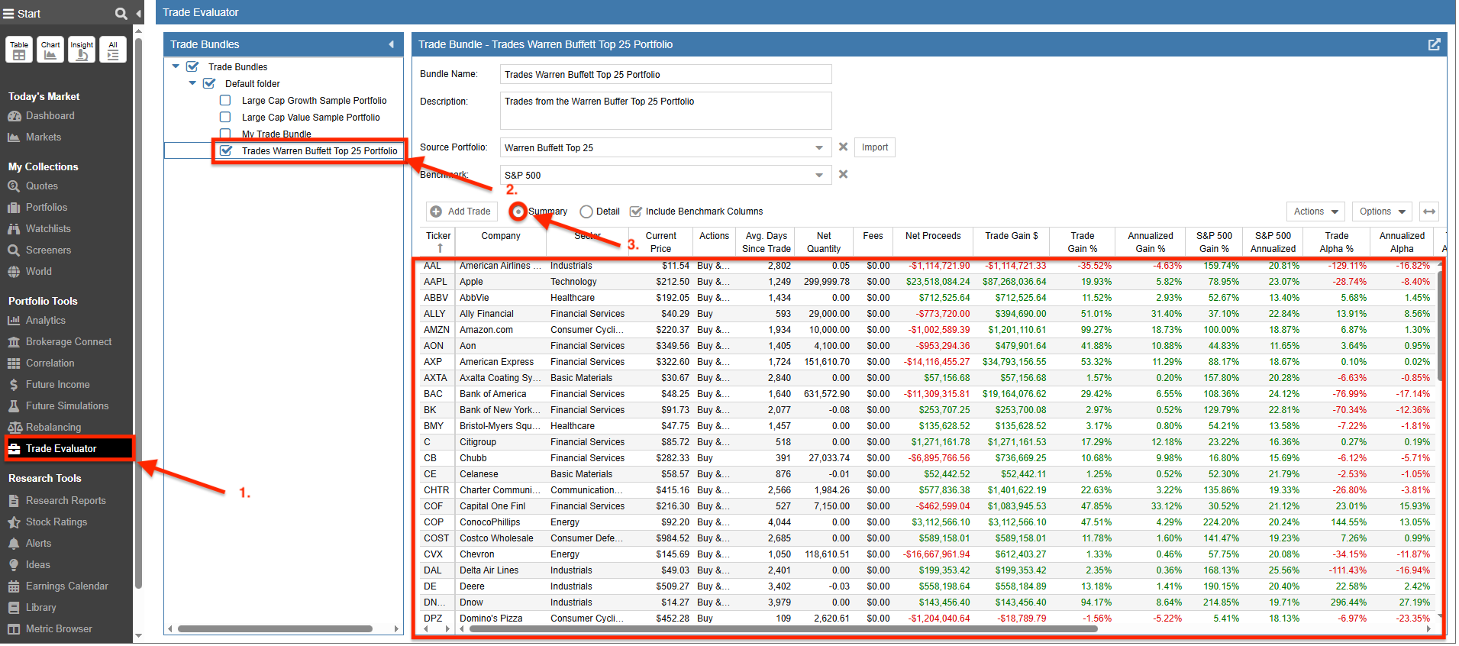The width and height of the screenshot is (1459, 646).
Task: Click the Trade Bundles tree horizontal scrollbar
Action: 275,629
